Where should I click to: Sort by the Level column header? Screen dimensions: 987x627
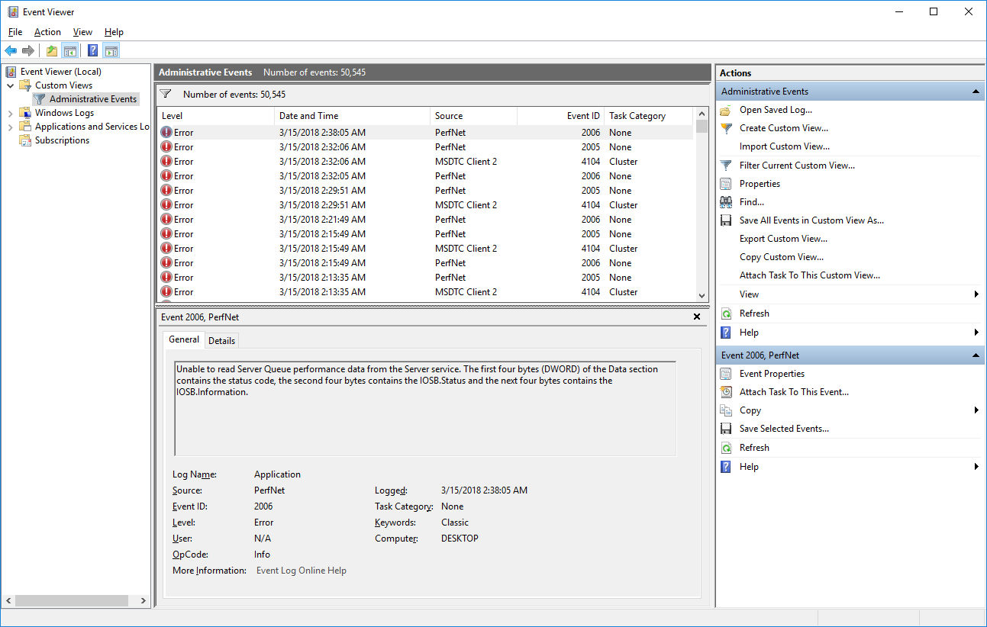[x=216, y=116]
